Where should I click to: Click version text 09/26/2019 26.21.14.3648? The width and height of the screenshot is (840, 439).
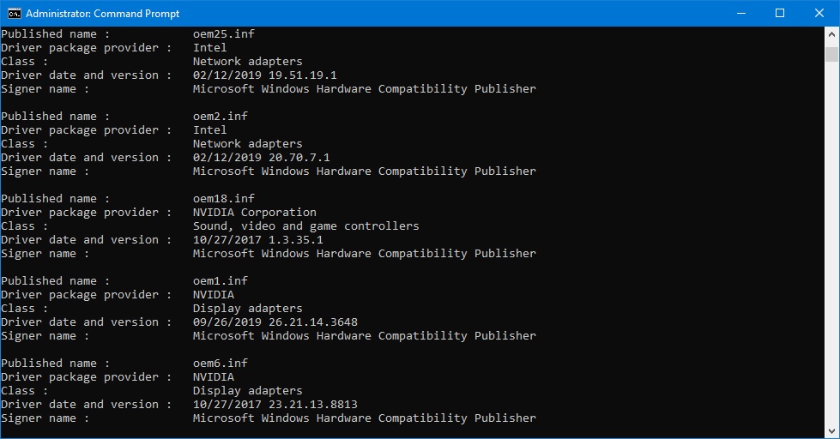275,323
